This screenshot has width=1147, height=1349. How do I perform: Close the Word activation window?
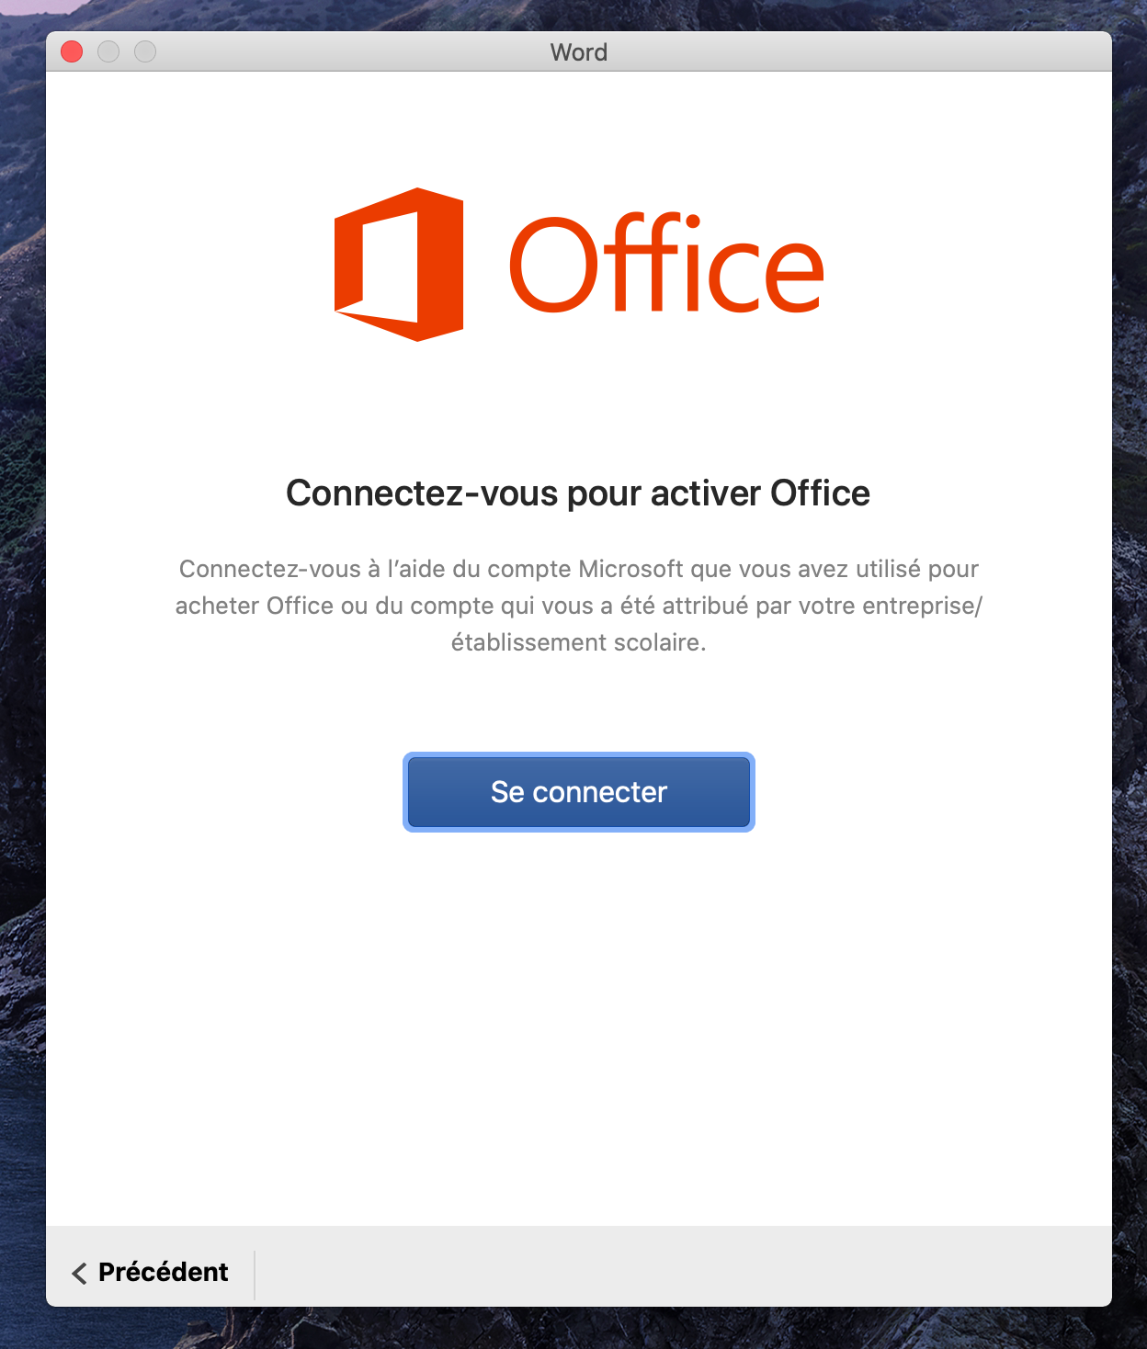[x=72, y=51]
